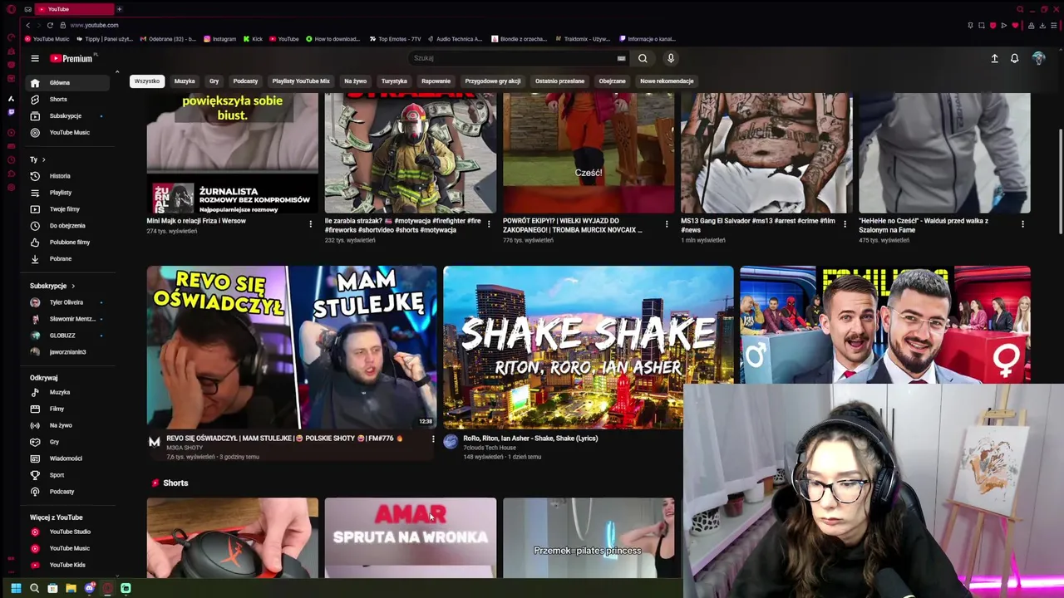Open Polubione filmy list

(x=68, y=243)
